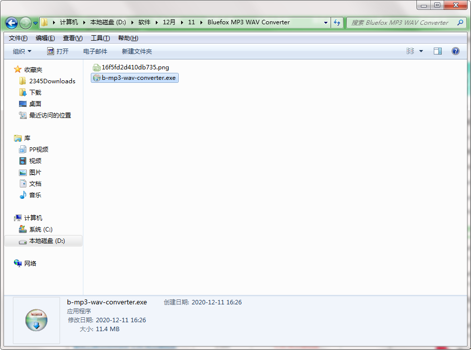Open the view options dropdown arrow
The width and height of the screenshot is (471, 350).
click(x=421, y=52)
